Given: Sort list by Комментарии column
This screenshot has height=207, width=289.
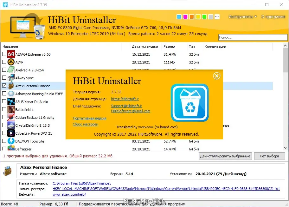Looking at the screenshot, I should pyautogui.click(x=238, y=46).
